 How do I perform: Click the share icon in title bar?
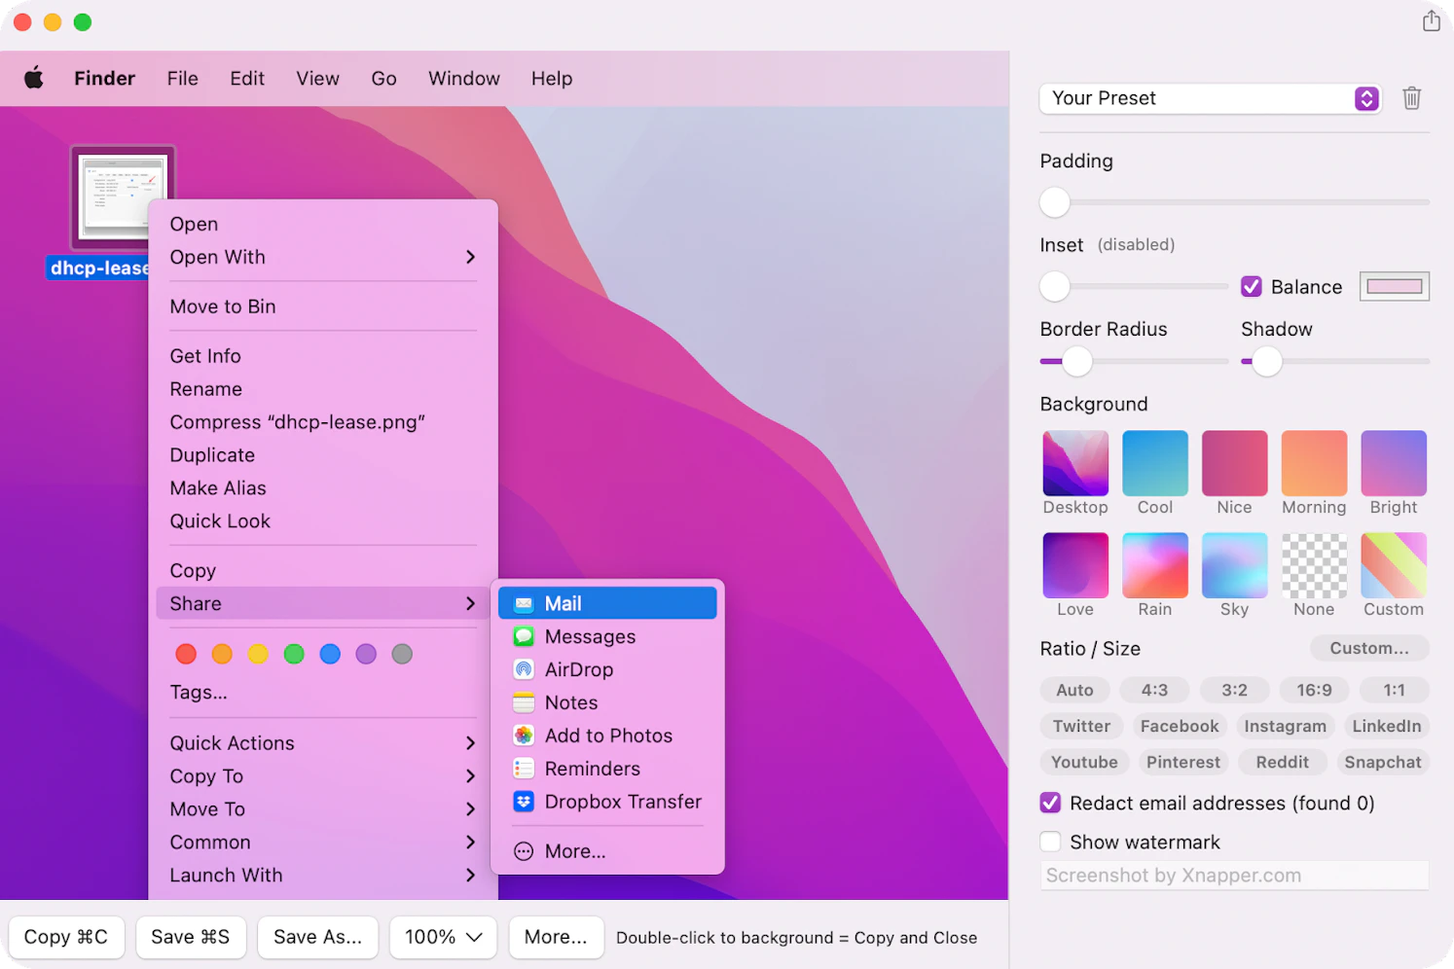[x=1431, y=21]
